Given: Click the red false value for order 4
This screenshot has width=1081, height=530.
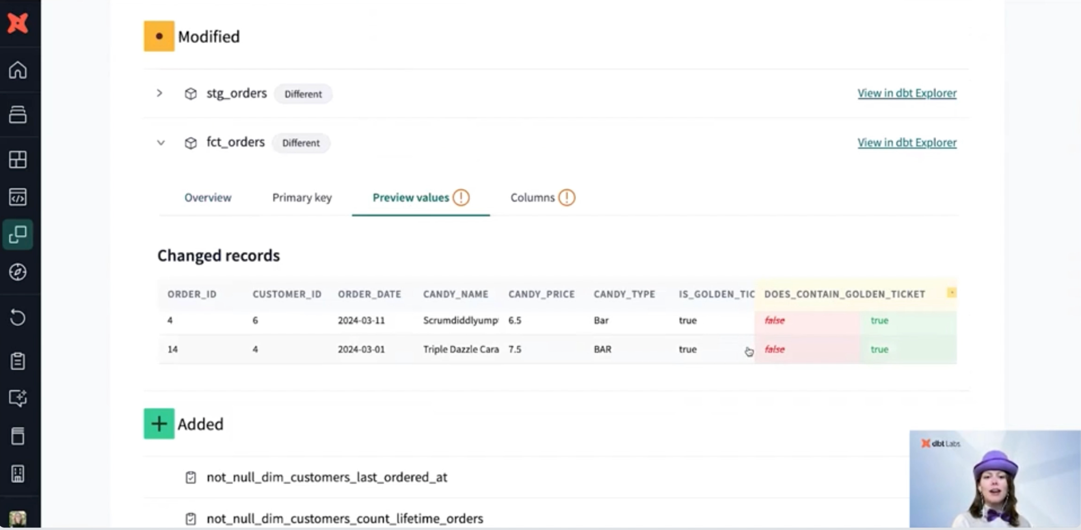Looking at the screenshot, I should pos(774,321).
